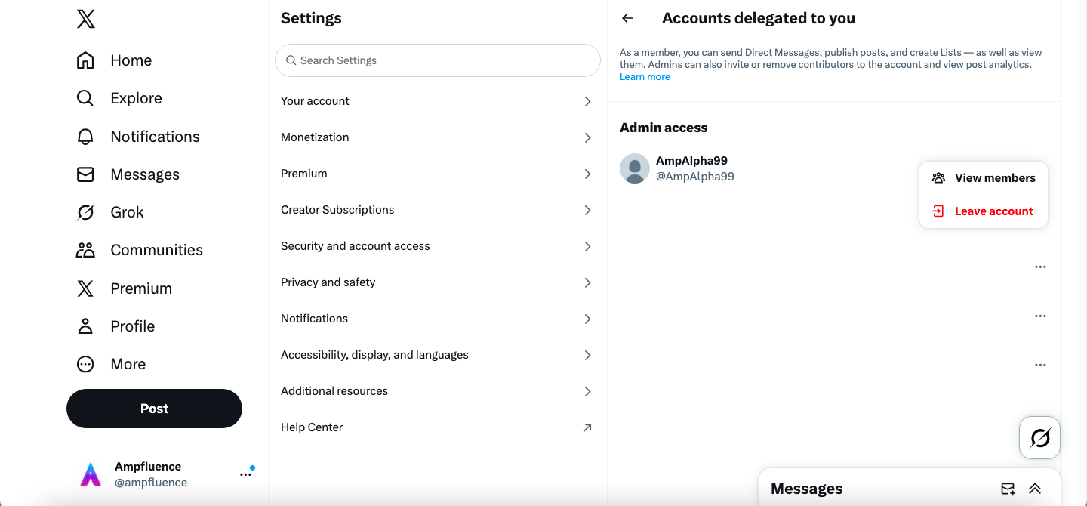Open the Communities people icon

pyautogui.click(x=85, y=250)
